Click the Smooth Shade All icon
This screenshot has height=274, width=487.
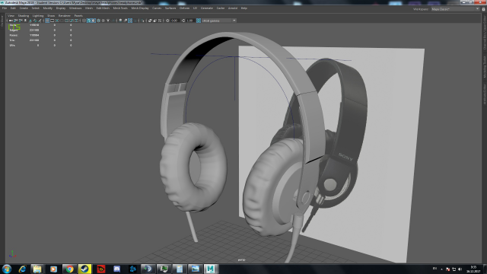89,21
